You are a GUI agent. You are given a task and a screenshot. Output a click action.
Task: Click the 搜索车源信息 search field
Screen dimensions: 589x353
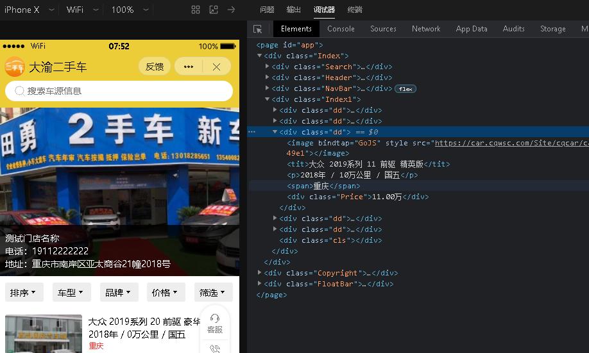(x=119, y=91)
